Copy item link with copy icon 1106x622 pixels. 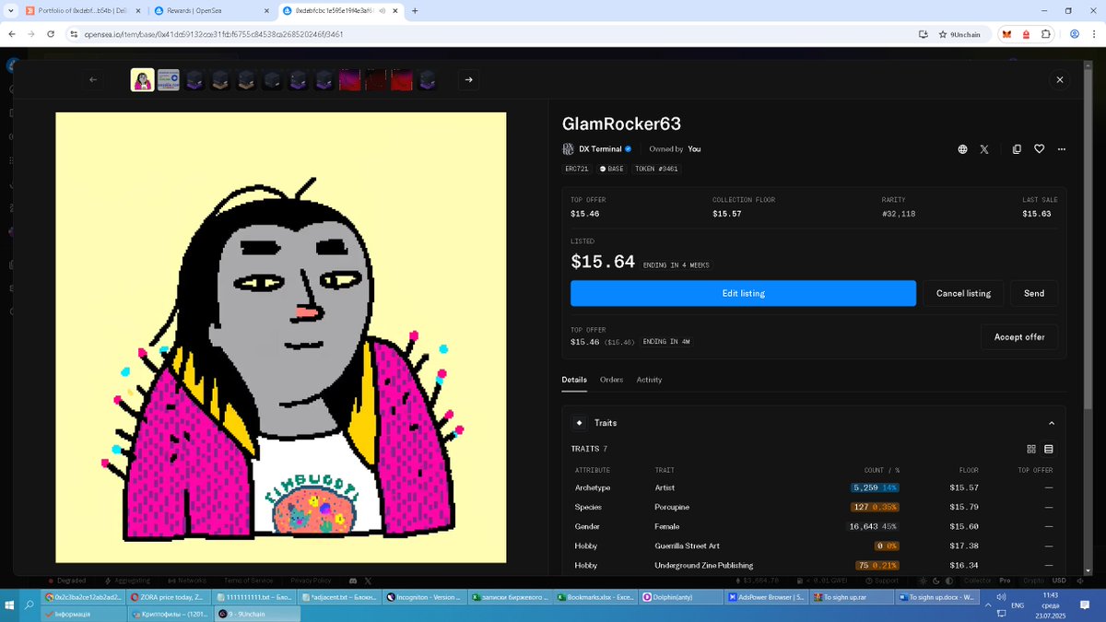[1017, 149]
